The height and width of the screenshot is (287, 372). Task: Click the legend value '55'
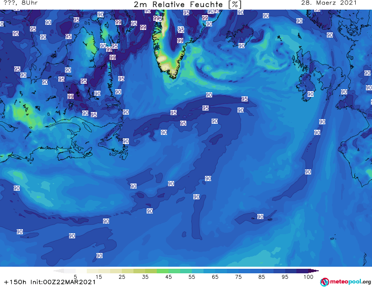pyautogui.click(x=192, y=277)
